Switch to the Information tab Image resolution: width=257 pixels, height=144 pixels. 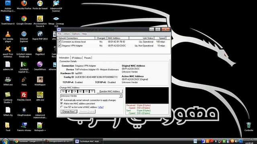pyautogui.click(x=64, y=58)
